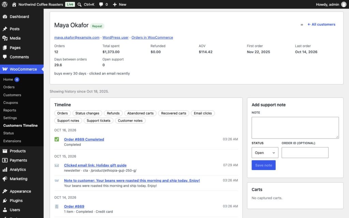Viewport: 349px width, 218px height.
Task: Toggle the Recovered carts filter
Action: [x=173, y=113]
